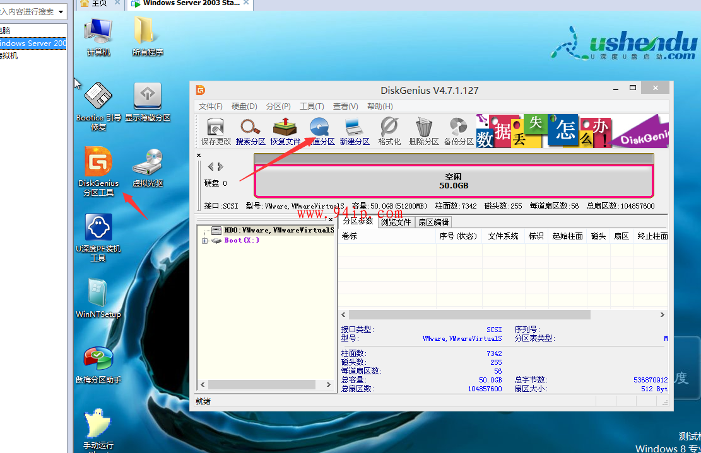Switch to the 分区参数 tab
701x453 pixels.
(358, 221)
